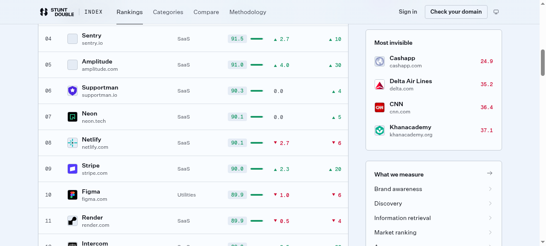Click the What we measure heading
Screen dimensions: 546x246
click(399, 174)
